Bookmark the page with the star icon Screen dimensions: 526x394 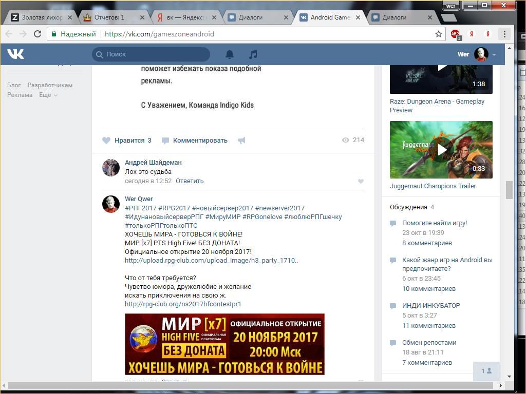click(439, 34)
